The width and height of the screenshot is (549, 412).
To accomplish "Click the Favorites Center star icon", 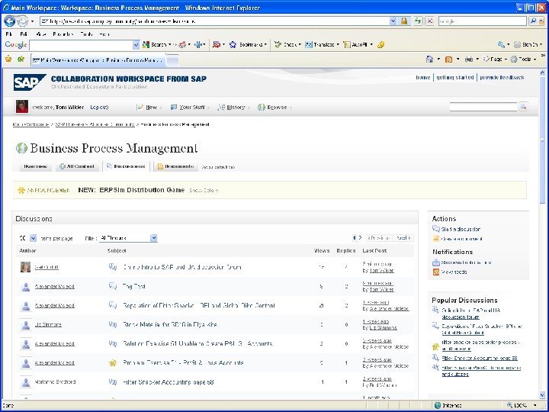I will tap(8, 60).
